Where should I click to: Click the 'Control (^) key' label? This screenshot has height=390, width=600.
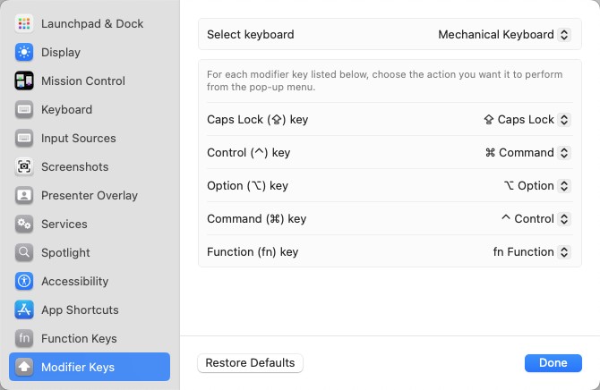(x=248, y=153)
